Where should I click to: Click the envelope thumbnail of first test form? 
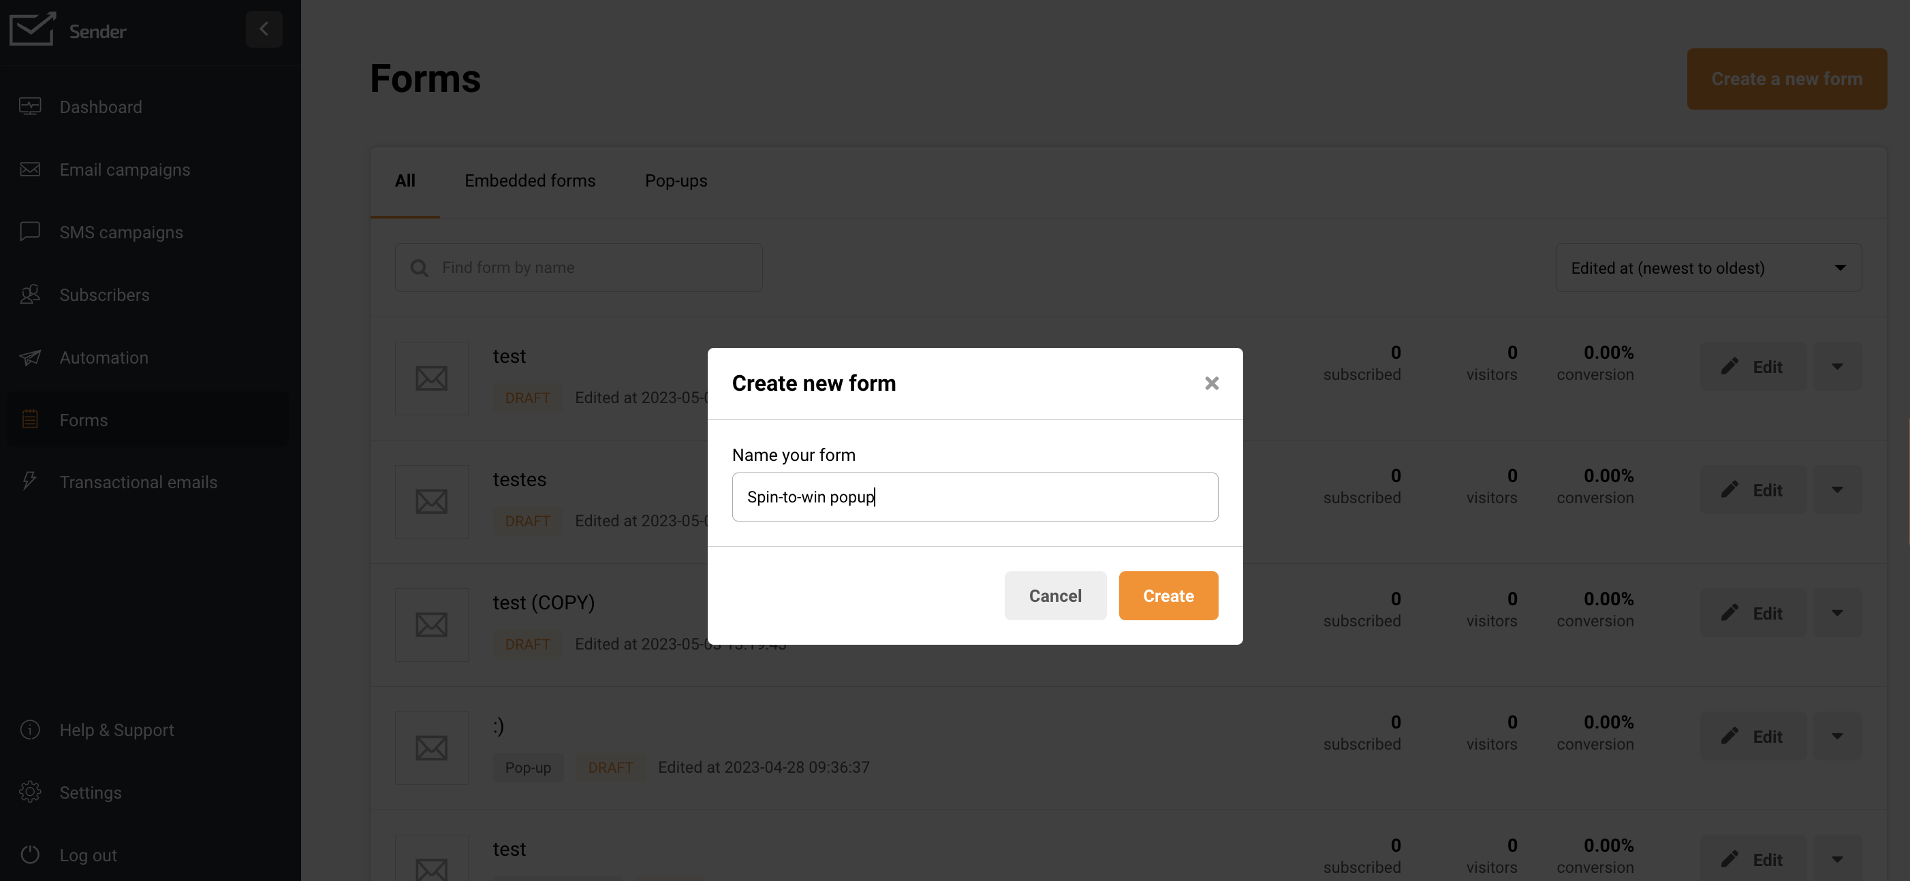(x=432, y=378)
